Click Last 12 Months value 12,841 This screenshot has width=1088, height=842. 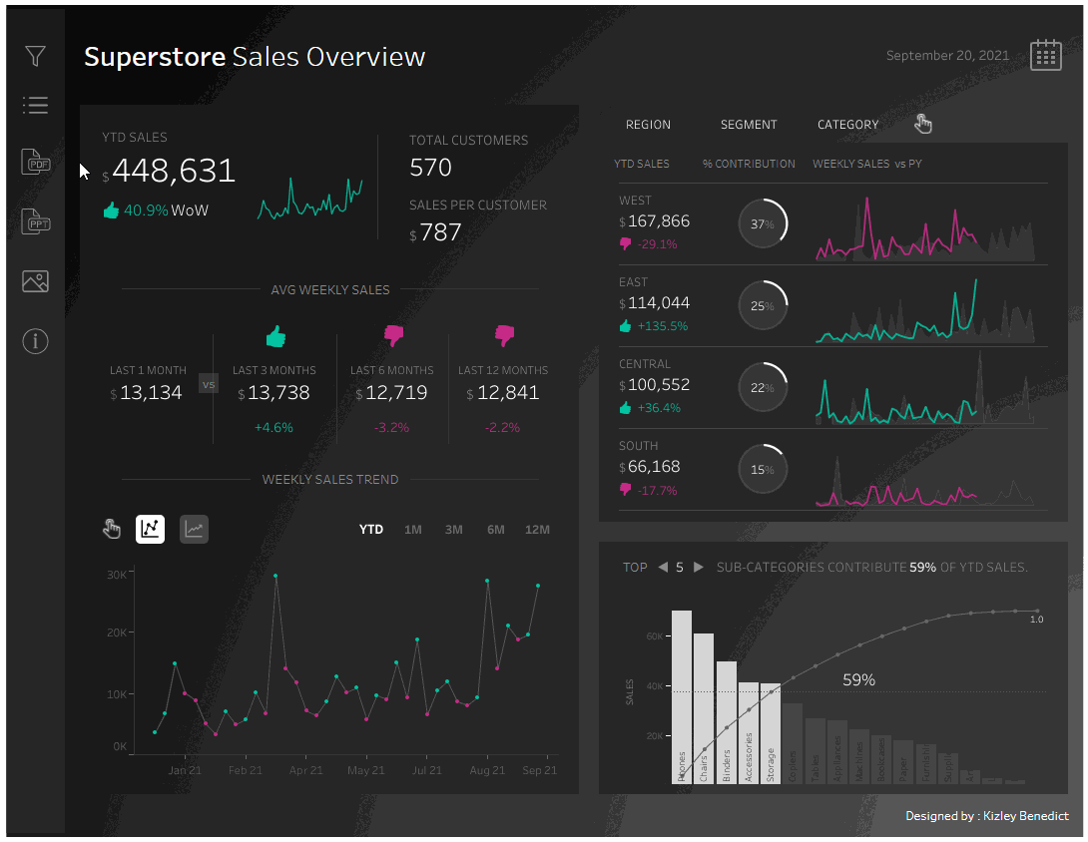(x=508, y=392)
